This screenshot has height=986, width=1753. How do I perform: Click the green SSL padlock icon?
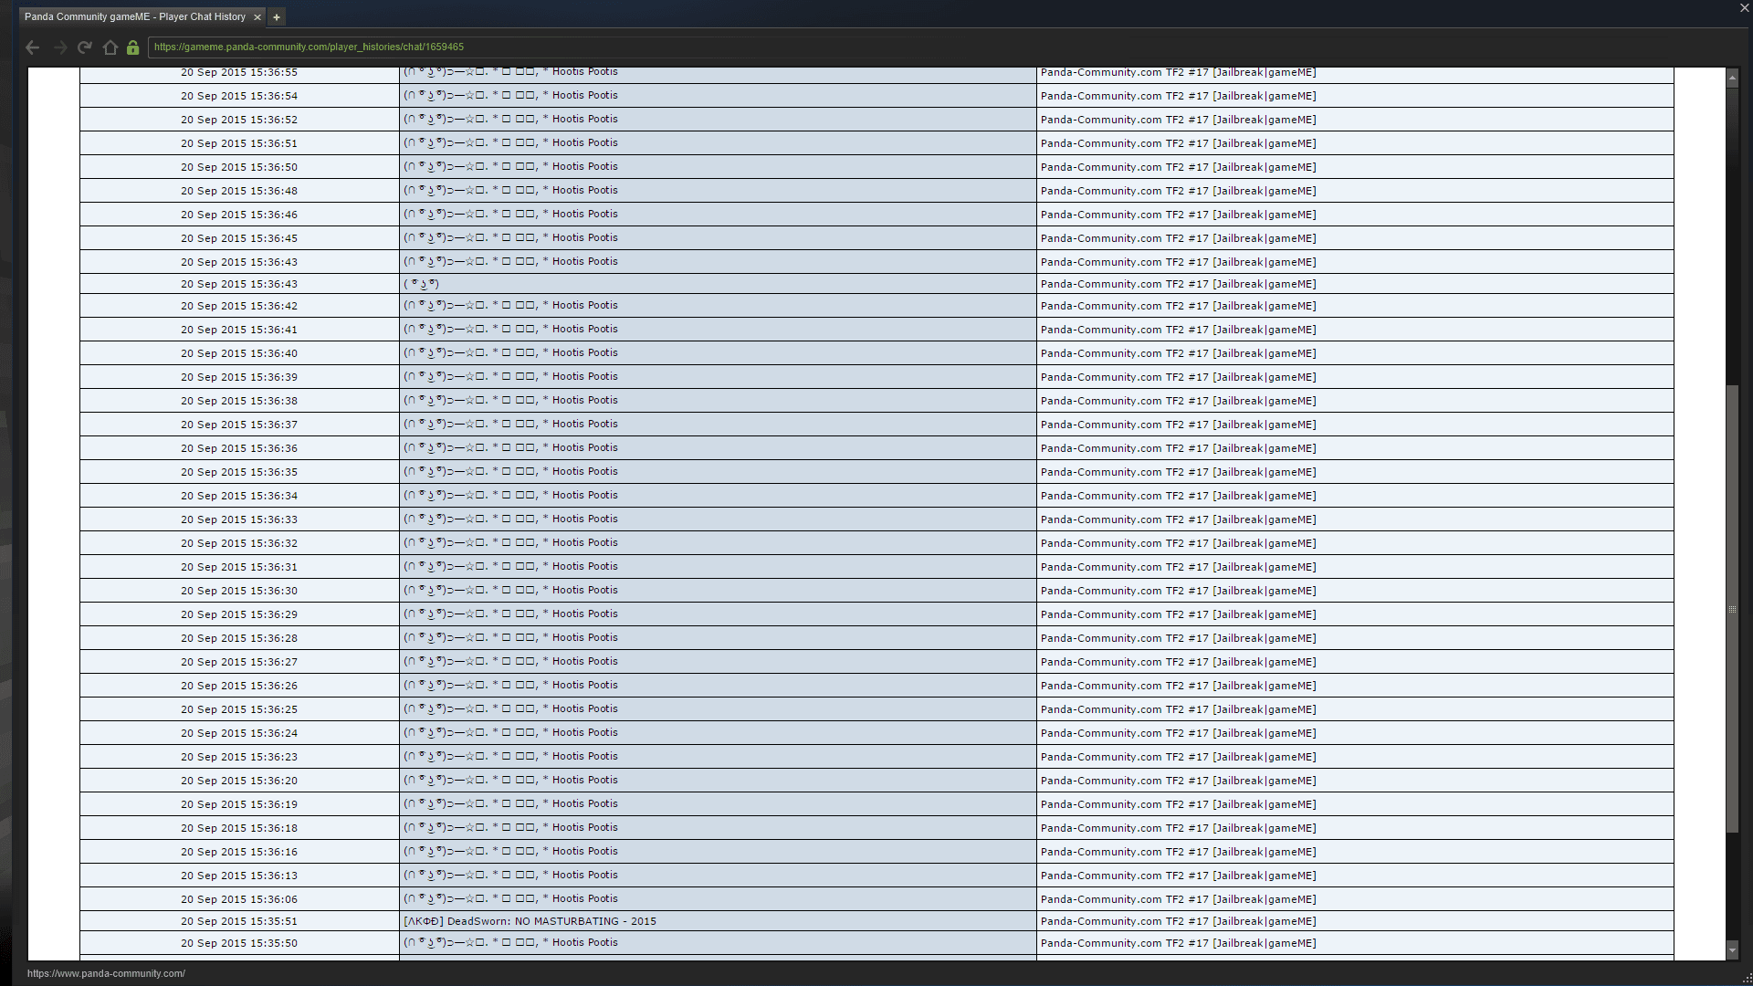pos(133,47)
